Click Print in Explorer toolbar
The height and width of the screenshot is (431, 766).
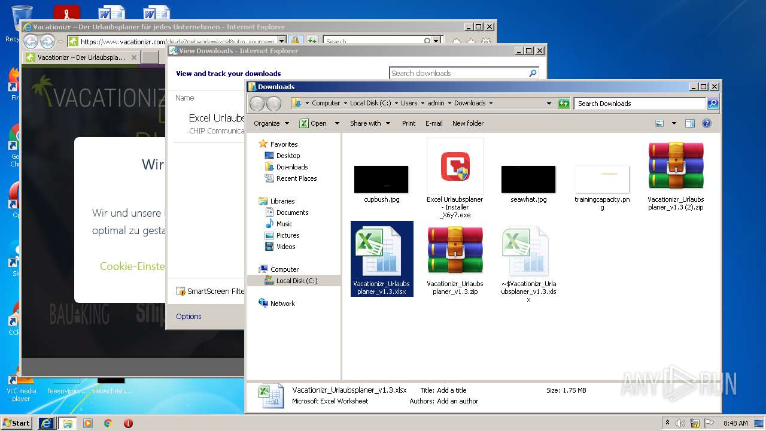409,123
